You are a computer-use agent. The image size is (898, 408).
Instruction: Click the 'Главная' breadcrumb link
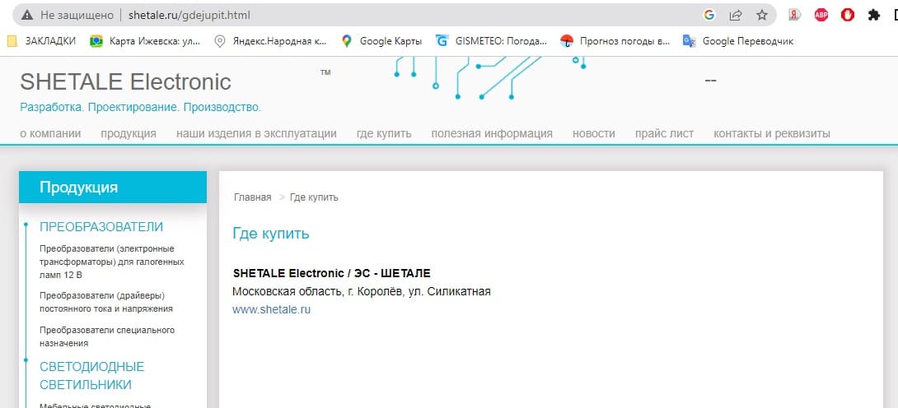pyautogui.click(x=252, y=197)
